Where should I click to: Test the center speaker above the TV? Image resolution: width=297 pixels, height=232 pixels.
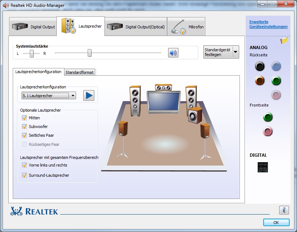pyautogui.click(x=163, y=88)
